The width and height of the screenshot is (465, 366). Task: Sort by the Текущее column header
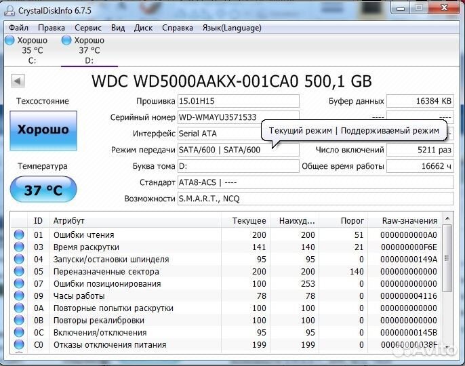click(245, 221)
